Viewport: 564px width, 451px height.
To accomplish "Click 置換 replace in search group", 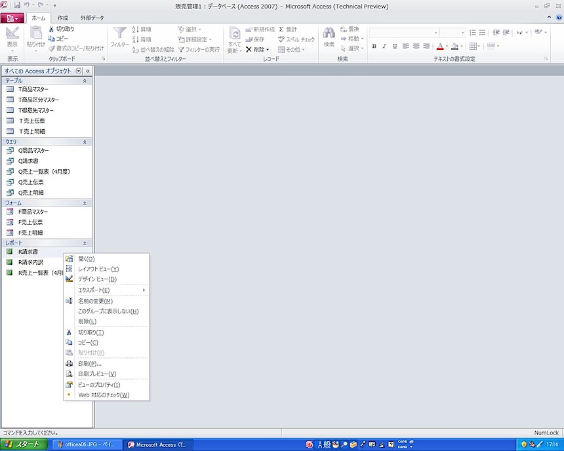I will [x=350, y=29].
